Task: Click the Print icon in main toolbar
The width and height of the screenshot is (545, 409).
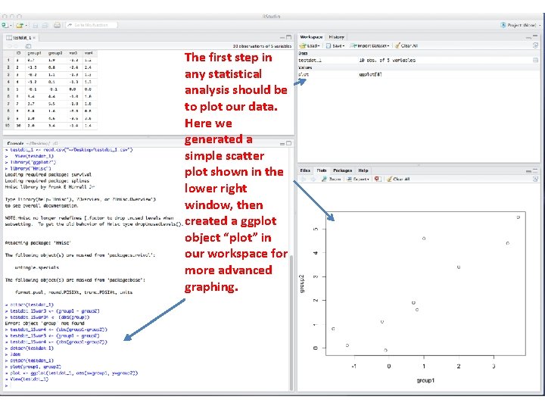Action: pos(58,25)
